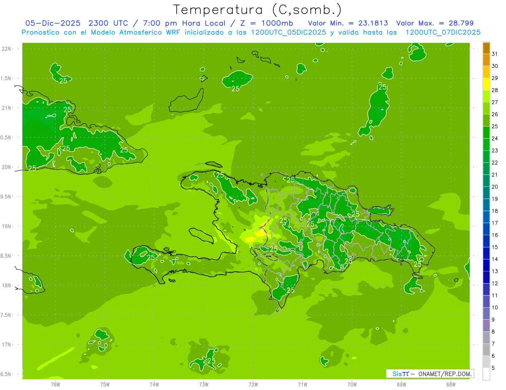Click the "76W" longitude label
Image resolution: width=506 pixels, height=390 pixels.
tap(55, 384)
